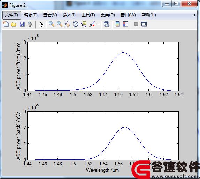Click the '1.5' tick label on lower plot
Viewport: 200px width, 179px height.
click(73, 164)
